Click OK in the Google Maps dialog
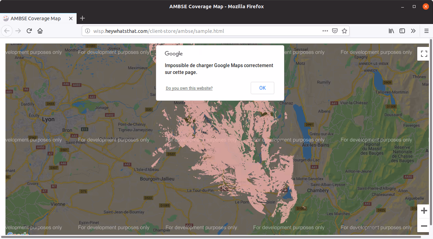Image resolution: width=433 pixels, height=239 pixels. (x=262, y=88)
